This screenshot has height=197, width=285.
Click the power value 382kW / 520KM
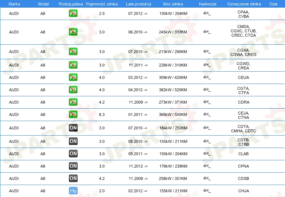tap(173, 90)
